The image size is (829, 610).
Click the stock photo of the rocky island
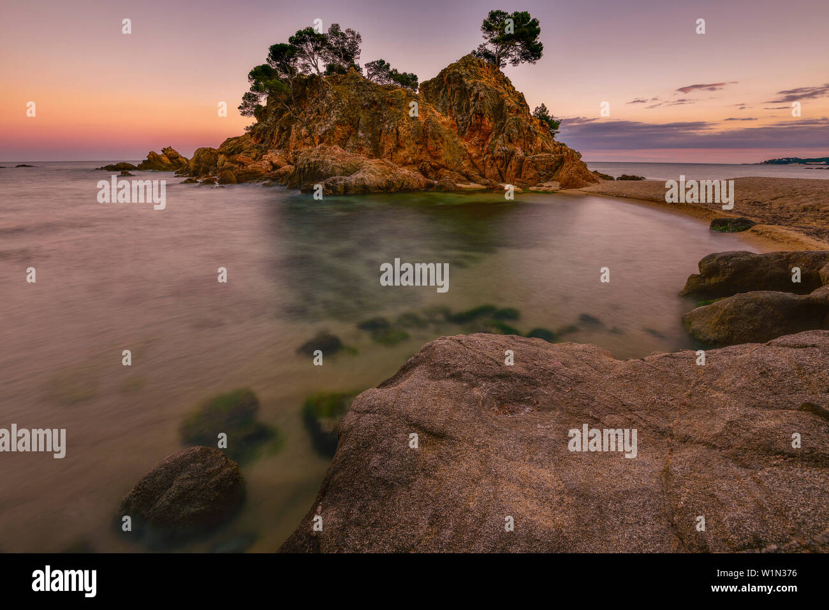(414, 277)
